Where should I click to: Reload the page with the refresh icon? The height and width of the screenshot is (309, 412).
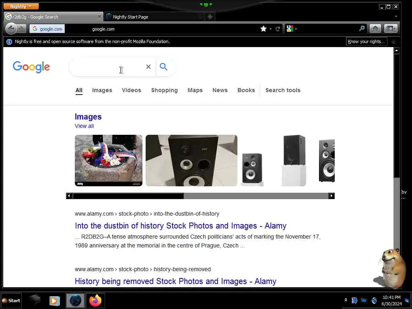click(x=278, y=29)
